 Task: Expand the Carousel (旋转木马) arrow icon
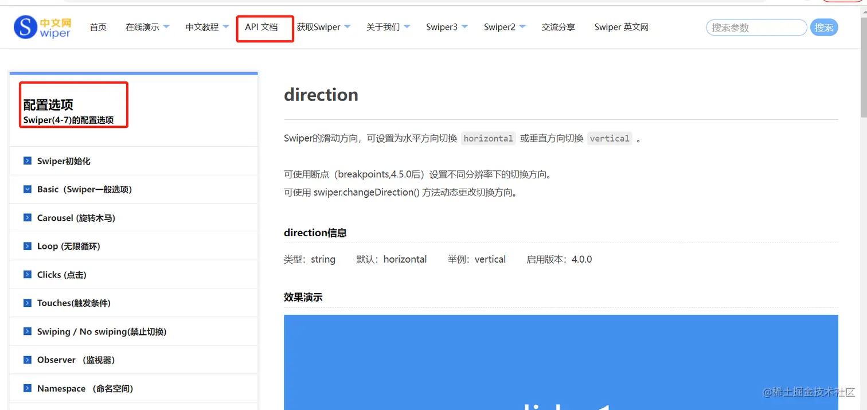(x=27, y=218)
